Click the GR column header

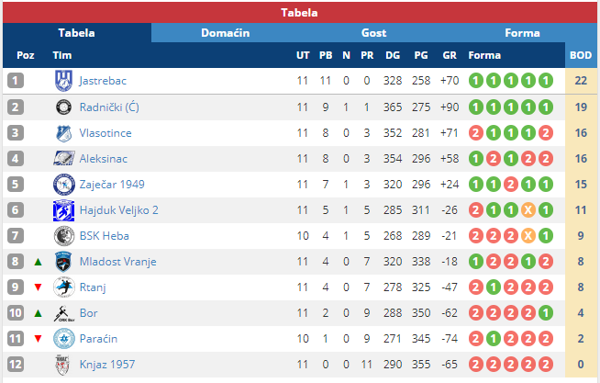pos(449,55)
